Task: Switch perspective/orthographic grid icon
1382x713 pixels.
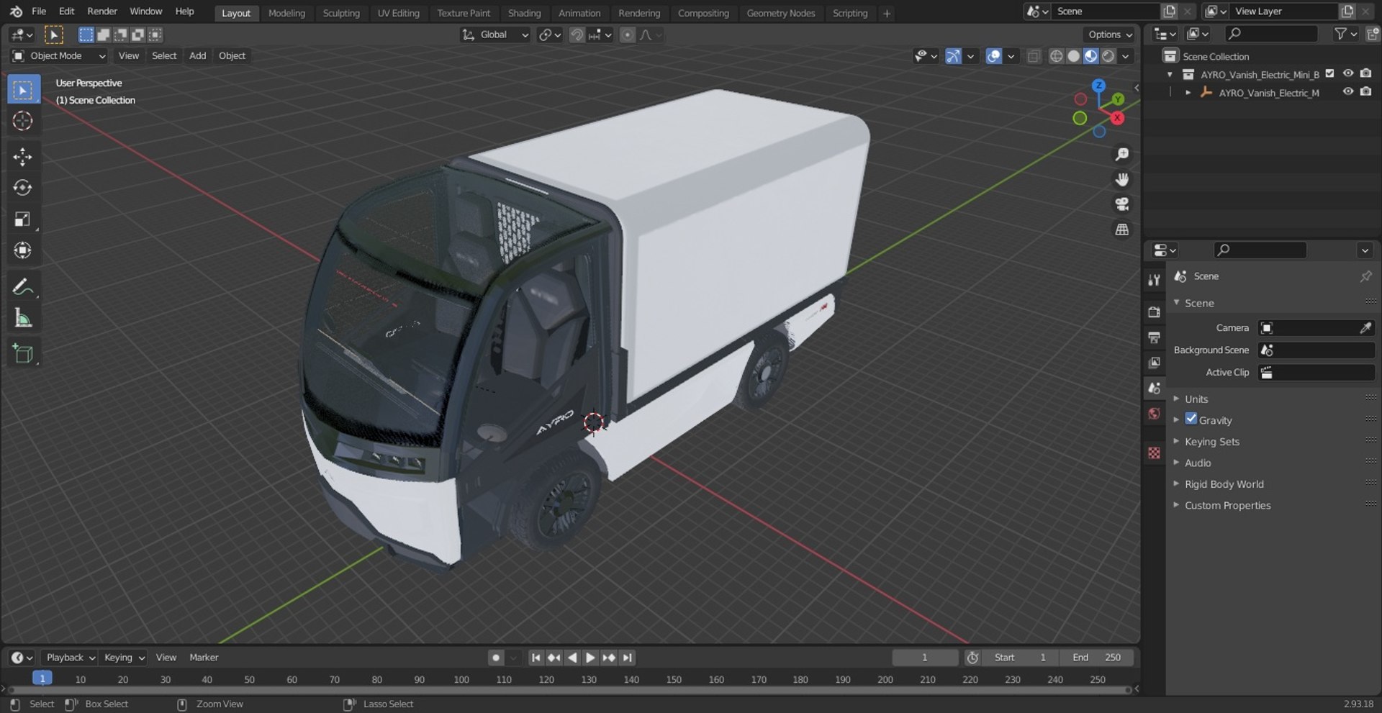Action: pos(1121,230)
